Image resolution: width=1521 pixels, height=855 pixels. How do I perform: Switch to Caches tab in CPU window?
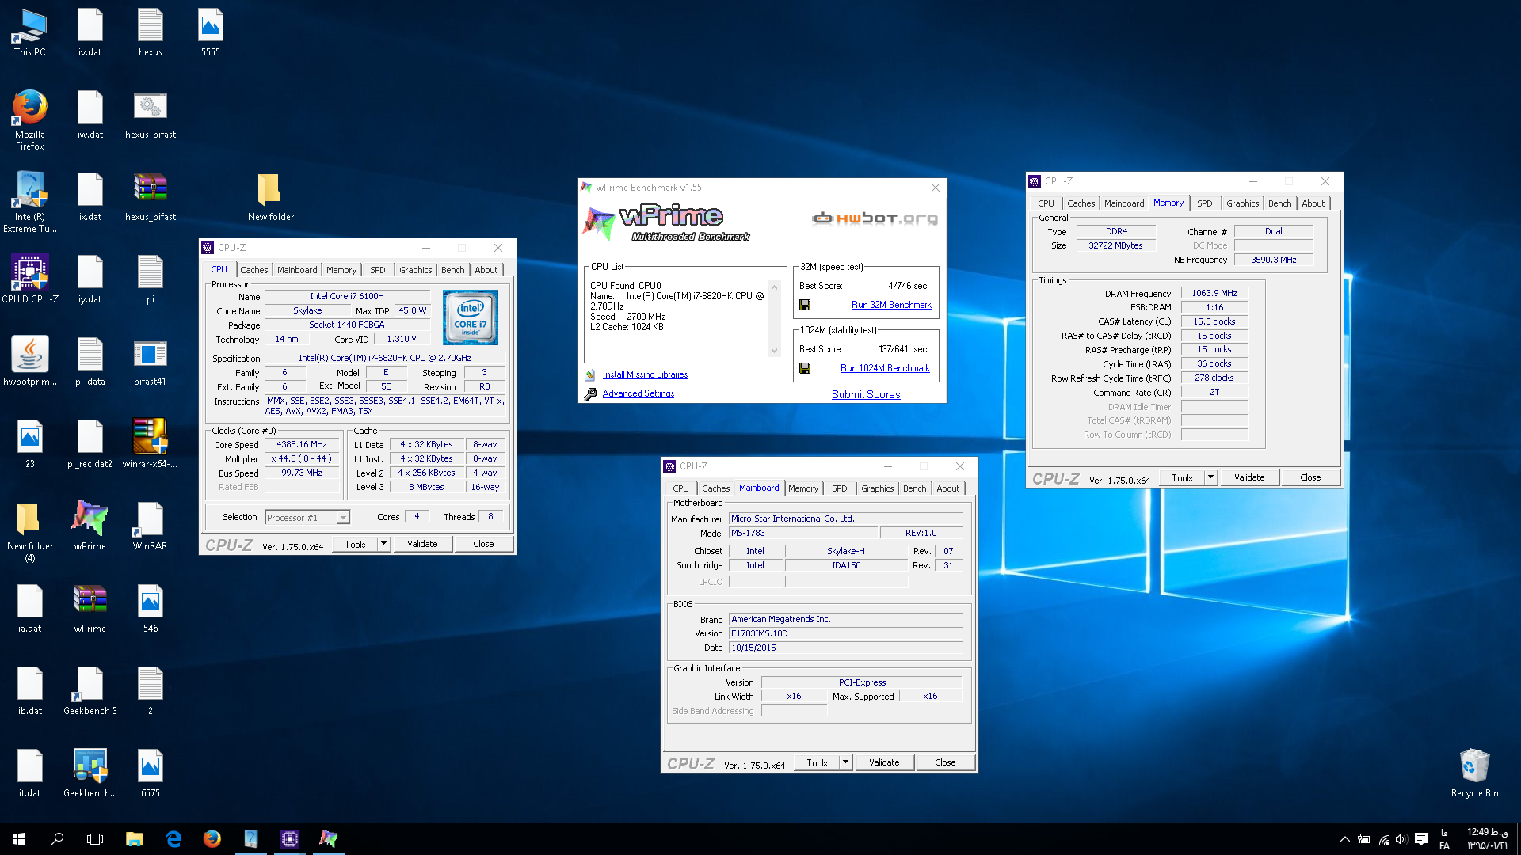coord(254,270)
